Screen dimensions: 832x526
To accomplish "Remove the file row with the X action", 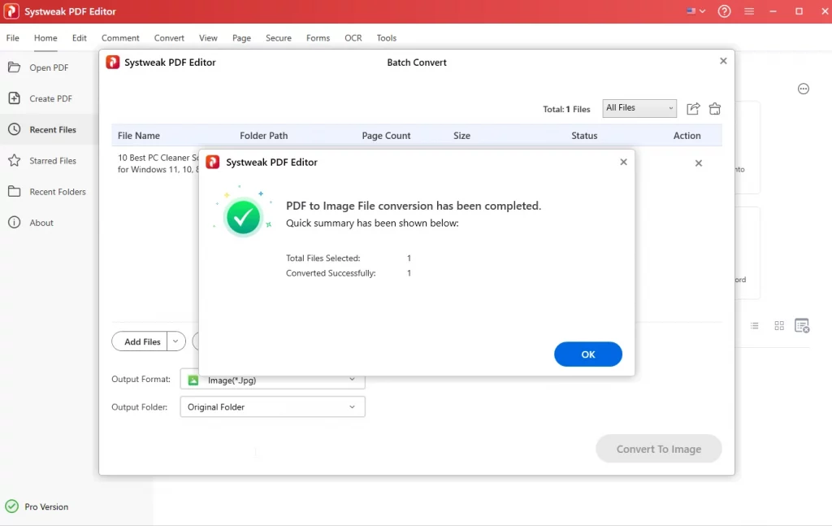I will coord(698,163).
